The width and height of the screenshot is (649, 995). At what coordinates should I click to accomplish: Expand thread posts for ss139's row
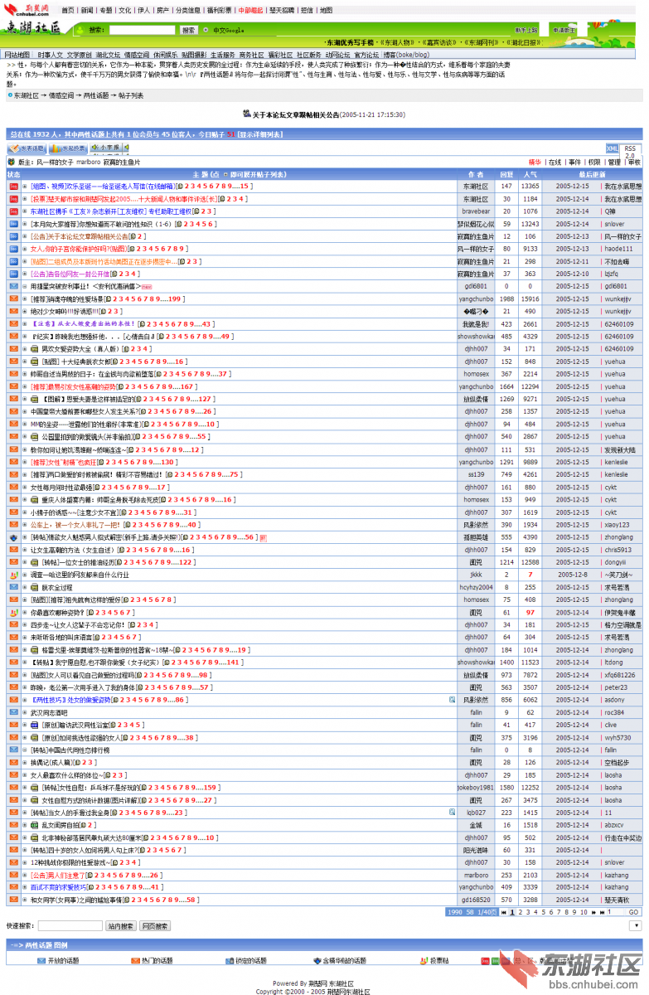pyautogui.click(x=27, y=474)
